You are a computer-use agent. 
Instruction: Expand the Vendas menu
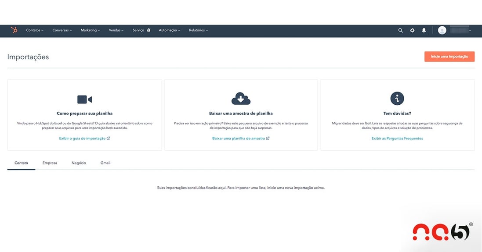(116, 30)
